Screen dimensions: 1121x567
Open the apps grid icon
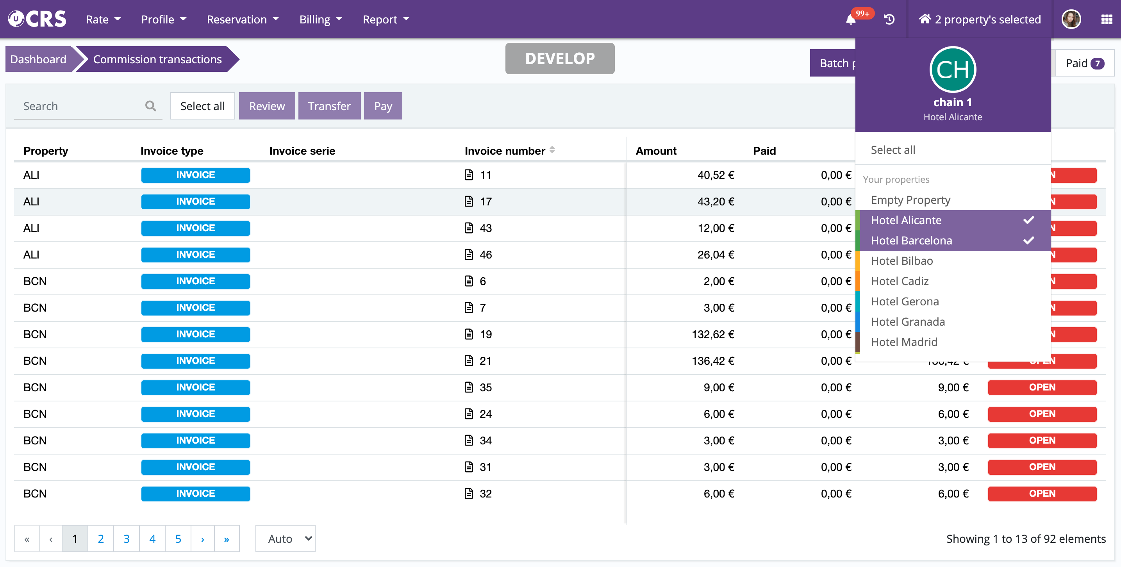pyautogui.click(x=1106, y=20)
